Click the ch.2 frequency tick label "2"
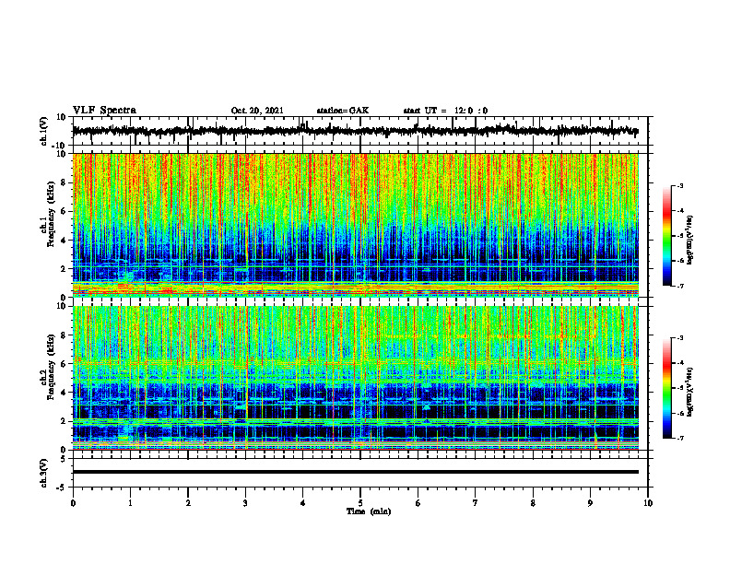Image resolution: width=730 pixels, height=564 pixels. (x=64, y=421)
